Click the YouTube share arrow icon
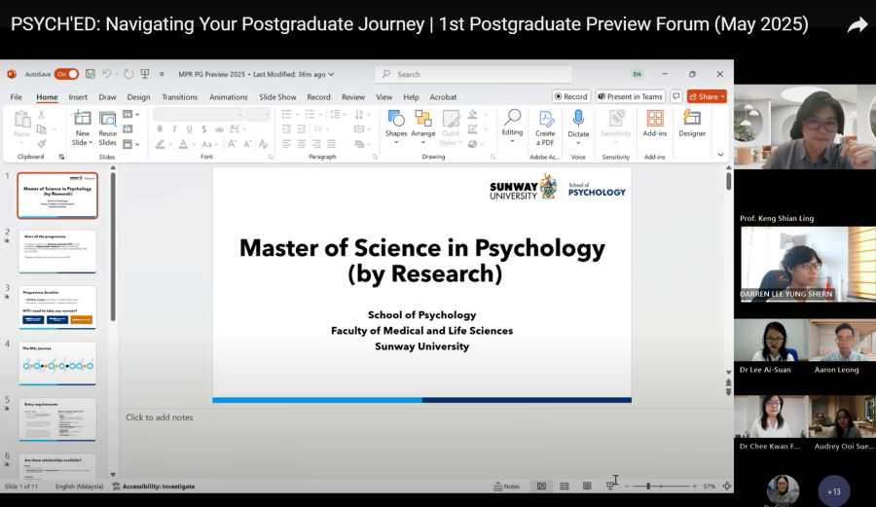Viewport: 876px width, 507px height. 857,24
